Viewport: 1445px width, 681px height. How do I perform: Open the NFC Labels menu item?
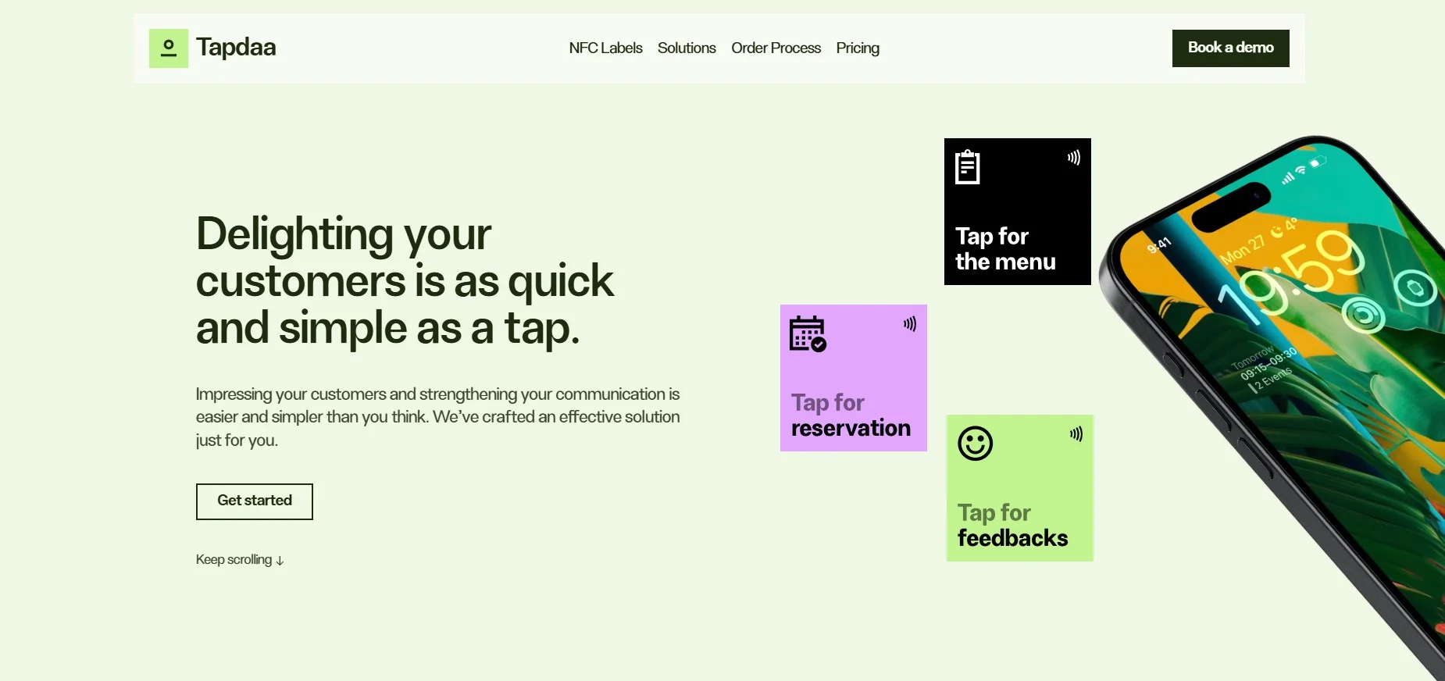(605, 48)
